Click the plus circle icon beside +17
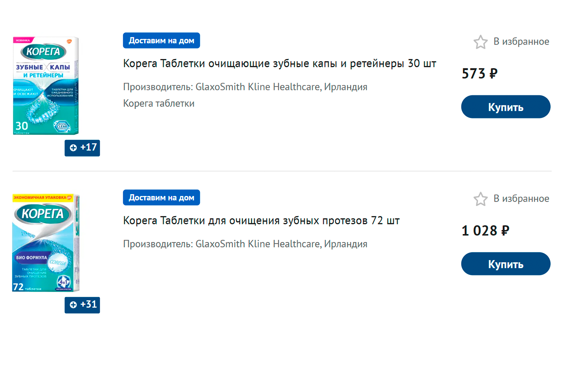Viewport: 562px width, 375px height. (x=73, y=148)
